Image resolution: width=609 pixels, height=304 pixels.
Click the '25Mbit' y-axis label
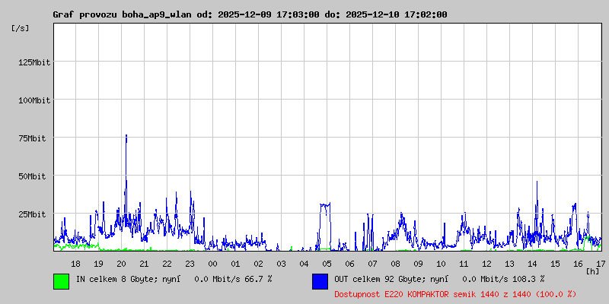click(x=32, y=214)
